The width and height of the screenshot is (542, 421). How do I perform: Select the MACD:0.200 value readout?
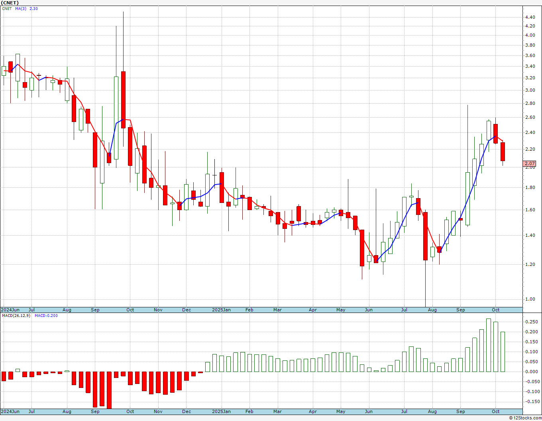46,315
